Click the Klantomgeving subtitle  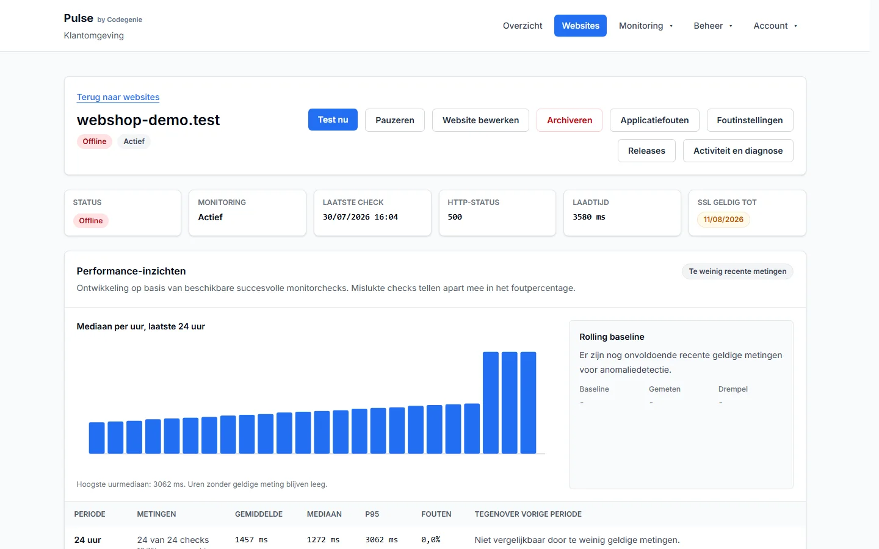coord(94,35)
